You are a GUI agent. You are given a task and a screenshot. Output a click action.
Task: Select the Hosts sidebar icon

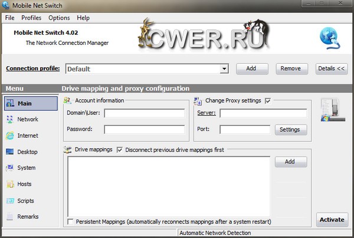(10, 184)
